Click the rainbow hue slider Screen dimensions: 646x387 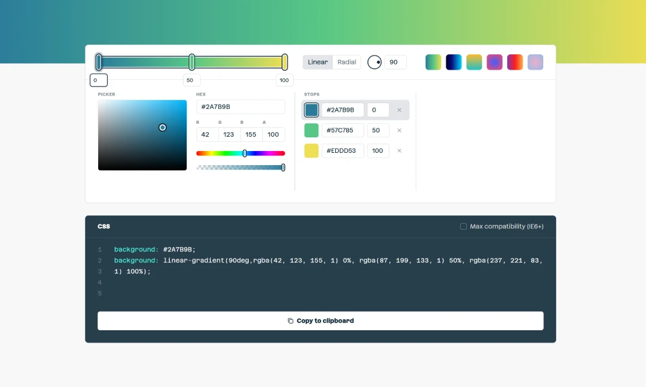240,153
